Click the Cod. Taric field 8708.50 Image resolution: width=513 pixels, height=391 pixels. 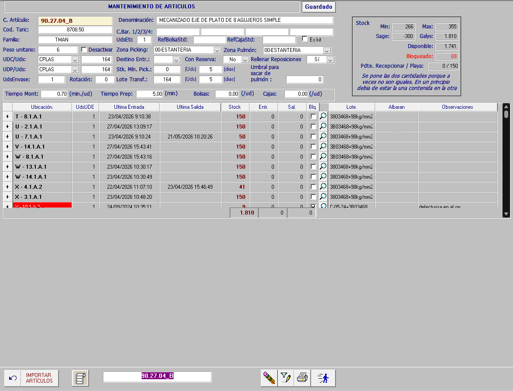75,30
